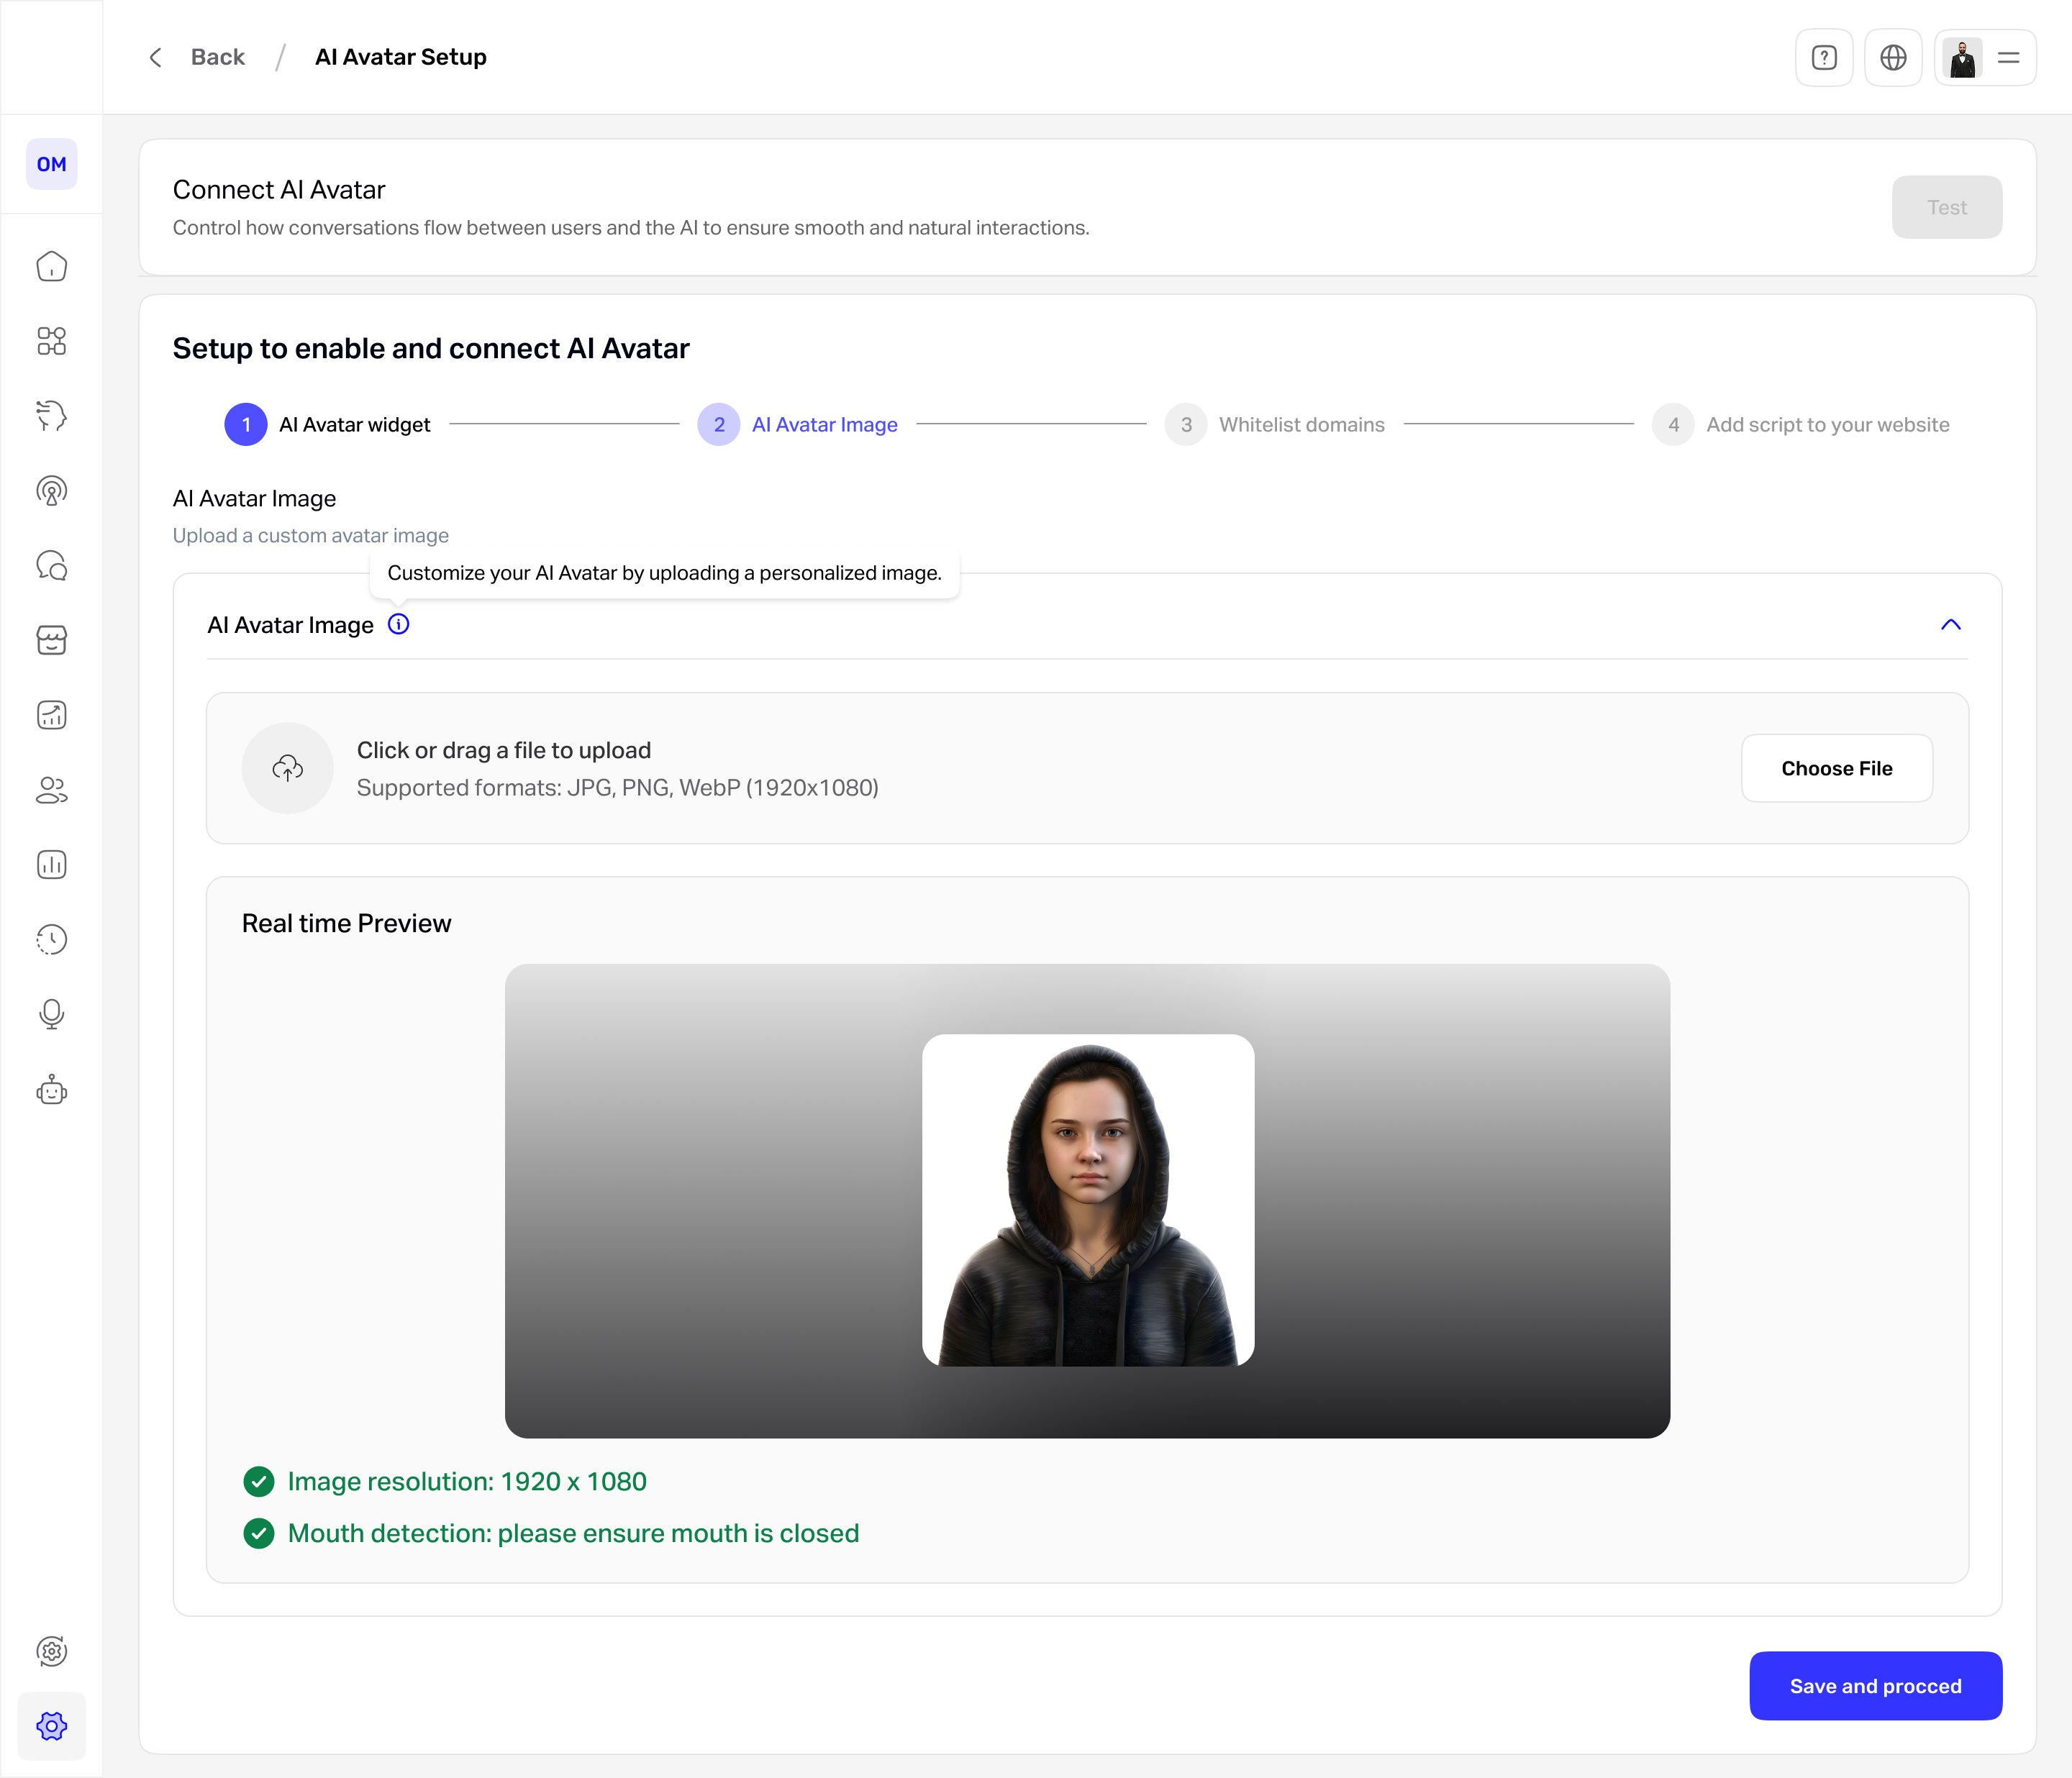The image size is (2072, 1778).
Task: Go to step 1 AI Avatar widget
Action: pyautogui.click(x=328, y=425)
